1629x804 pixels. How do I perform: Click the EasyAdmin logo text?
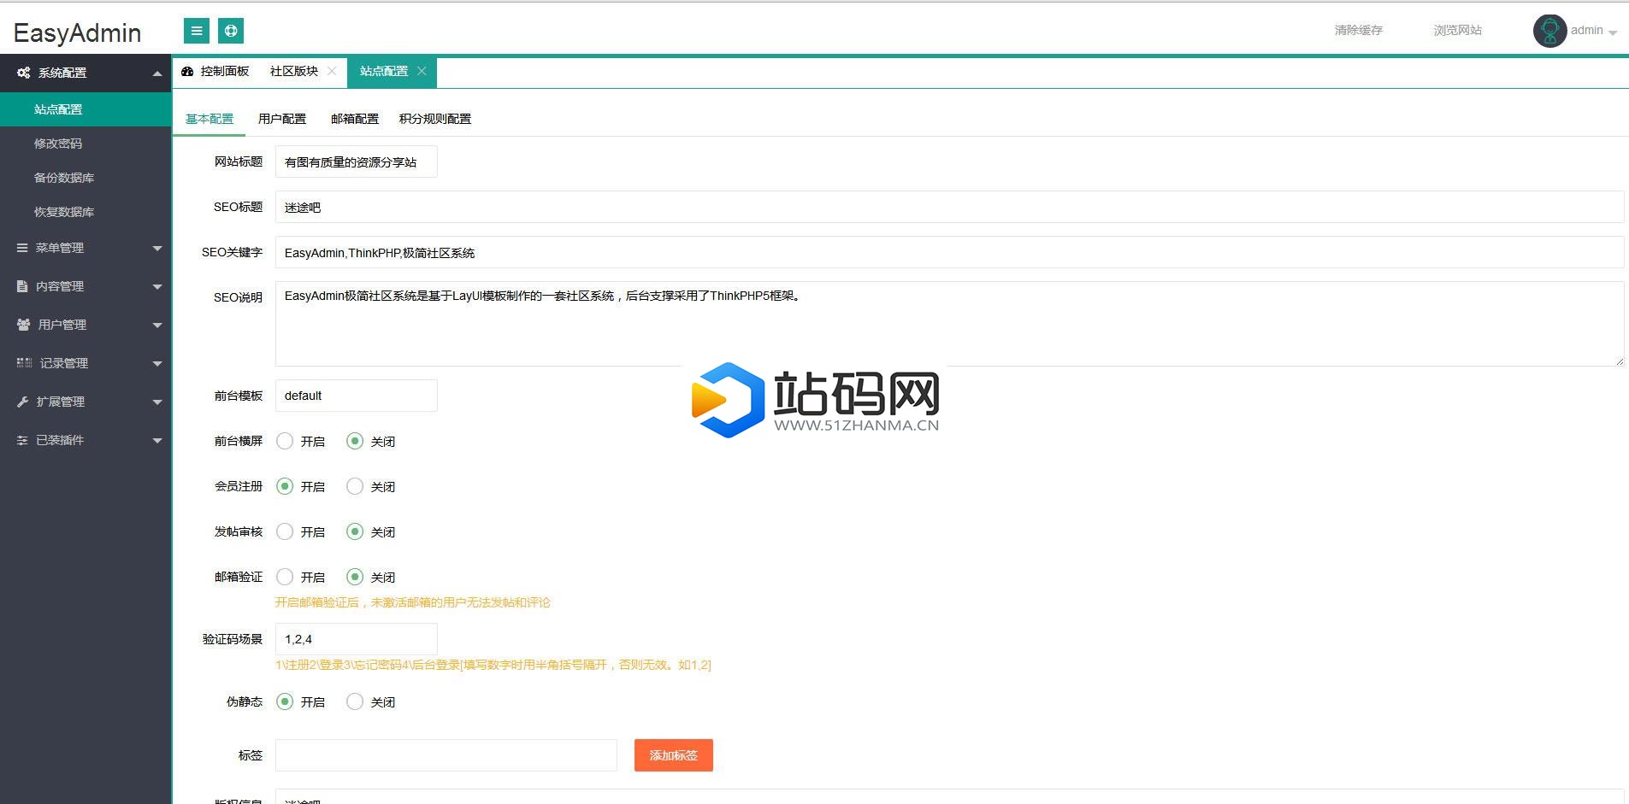[x=78, y=32]
